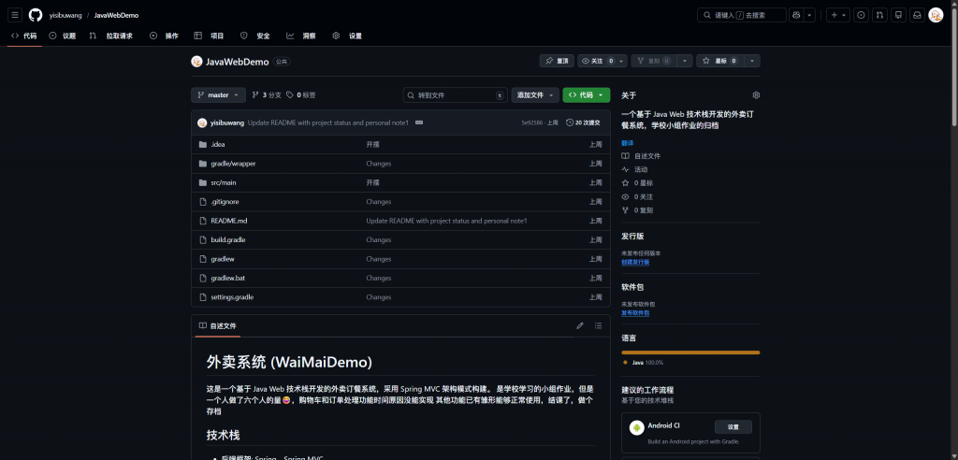
Task: Star the JavaWebDemo repository
Action: tap(716, 61)
